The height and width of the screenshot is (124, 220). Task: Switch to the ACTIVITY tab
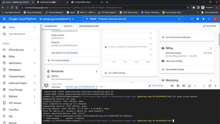point(68,26)
